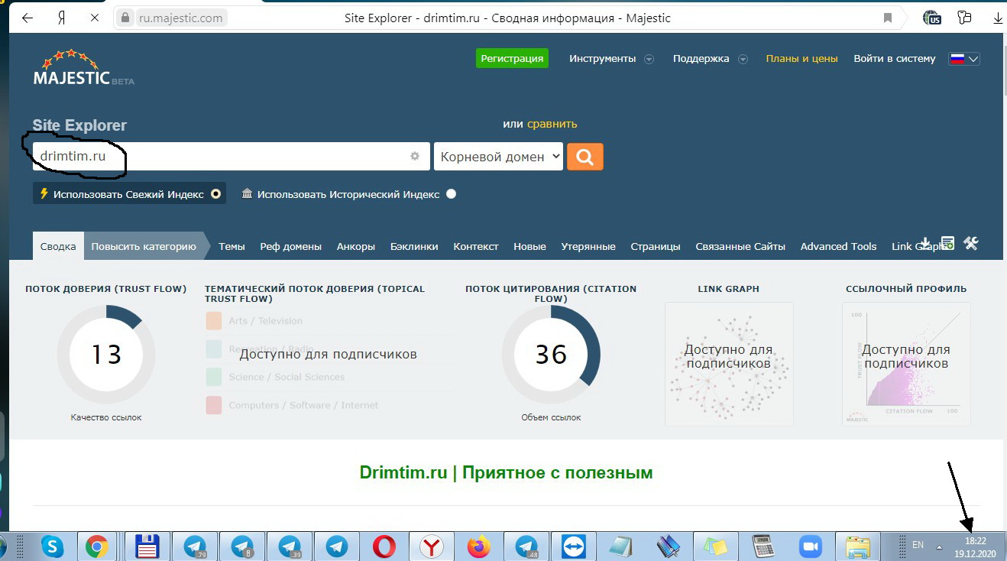Viewport: 1007px width, 561px height.
Task: Open the 'Утерянные' tab
Action: [588, 246]
